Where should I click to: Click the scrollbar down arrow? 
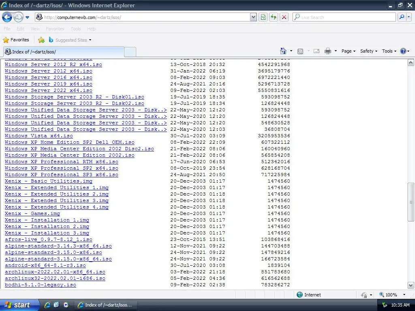tap(411, 285)
